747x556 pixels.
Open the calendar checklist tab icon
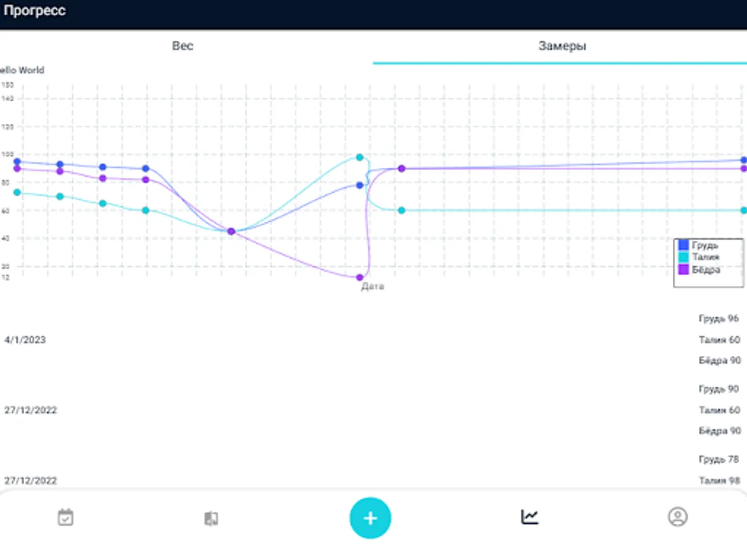[65, 517]
